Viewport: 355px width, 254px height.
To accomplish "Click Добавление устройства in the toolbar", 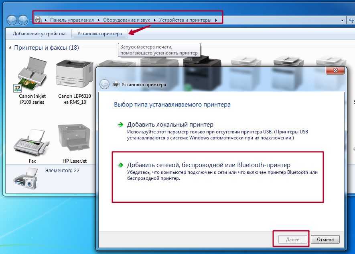I will click(x=39, y=34).
